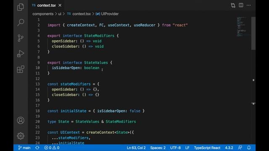Click the false value on line 18
Screen dimensions: 269x151
(x=135, y=111)
